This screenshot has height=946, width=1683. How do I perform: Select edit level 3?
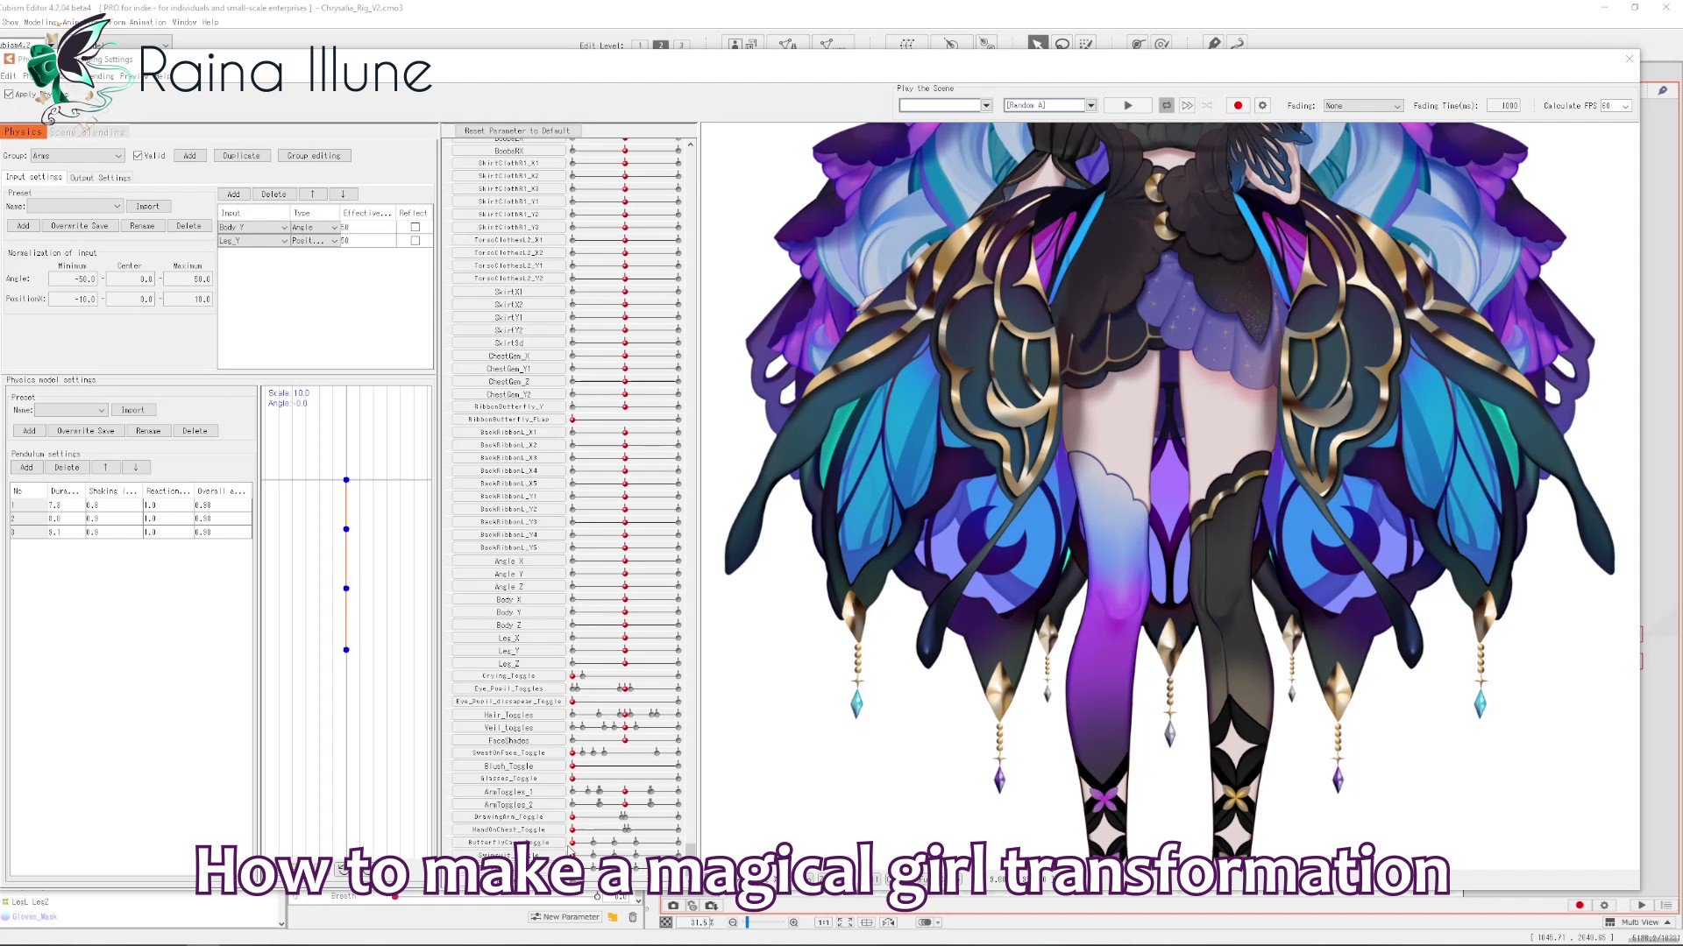click(681, 46)
